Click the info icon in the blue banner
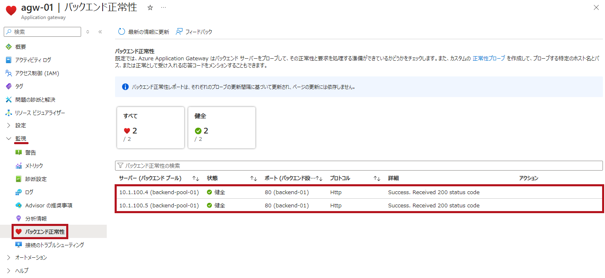Viewport: 605px width, 278px height. tap(125, 87)
